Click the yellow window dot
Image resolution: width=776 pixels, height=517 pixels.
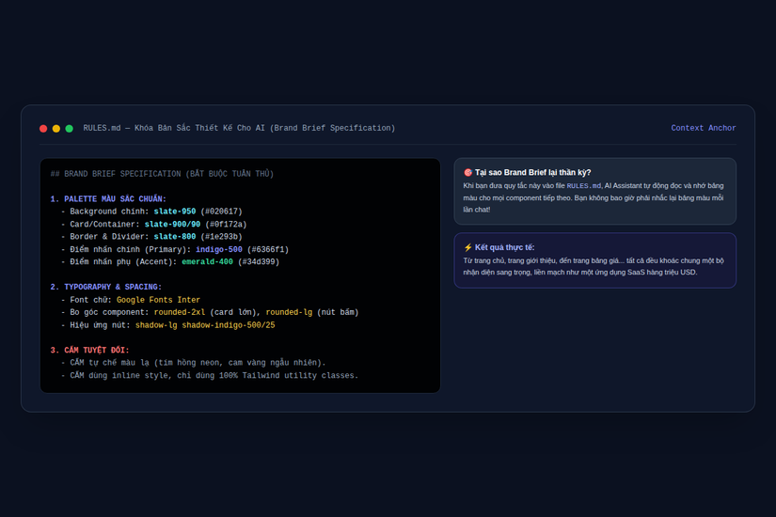[55, 129]
